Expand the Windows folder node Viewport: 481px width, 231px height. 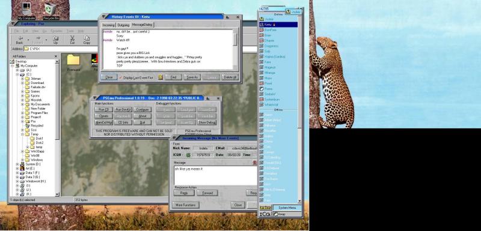point(22,160)
